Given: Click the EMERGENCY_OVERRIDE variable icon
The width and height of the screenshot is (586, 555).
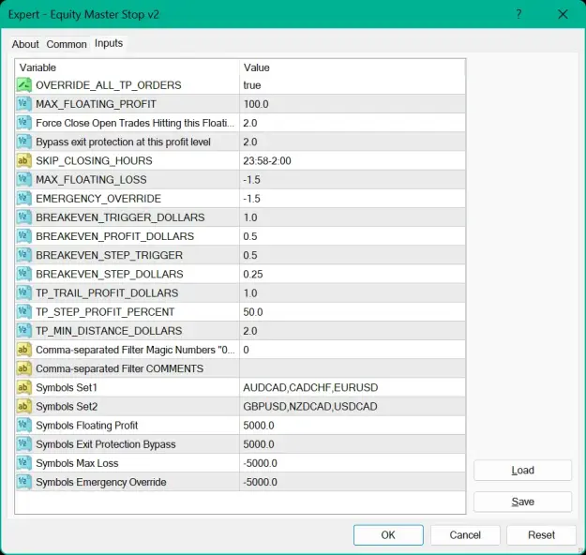Looking at the screenshot, I should (x=24, y=199).
